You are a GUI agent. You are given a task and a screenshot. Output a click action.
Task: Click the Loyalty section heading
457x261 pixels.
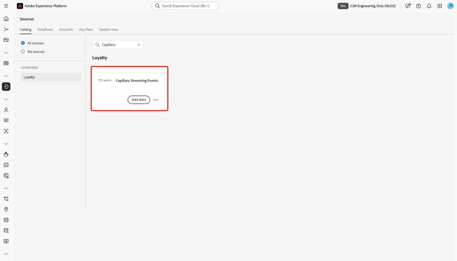100,58
